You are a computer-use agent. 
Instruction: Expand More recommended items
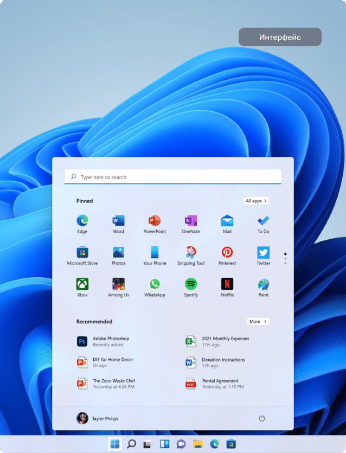[x=258, y=322]
